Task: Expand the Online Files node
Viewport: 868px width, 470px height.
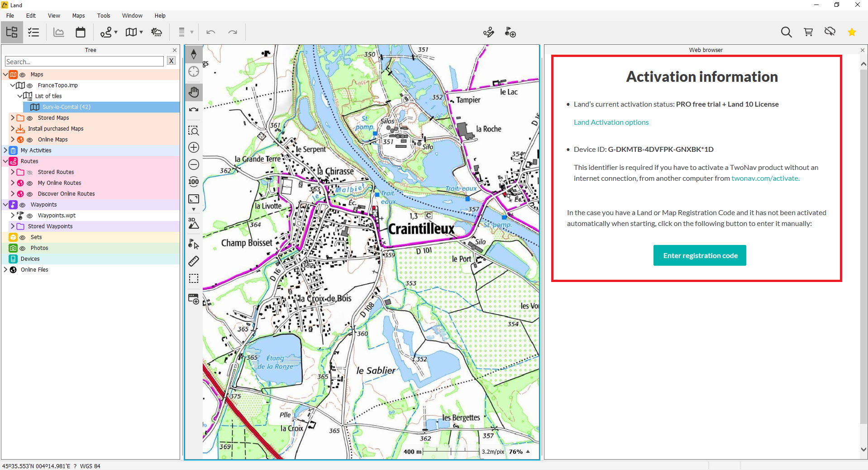Action: [5, 269]
